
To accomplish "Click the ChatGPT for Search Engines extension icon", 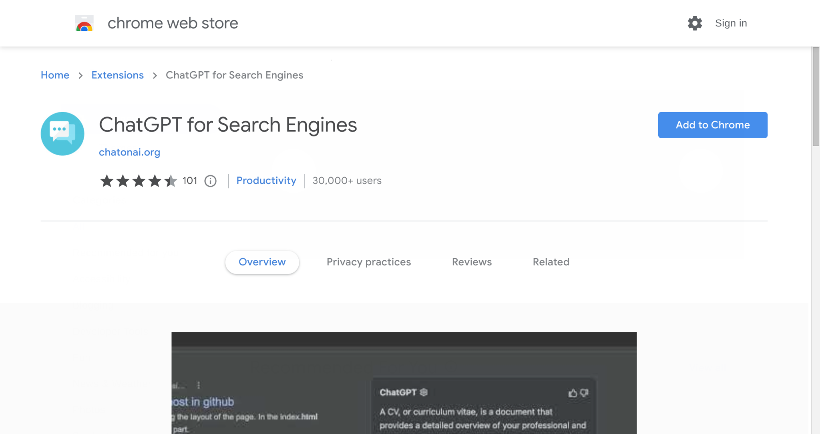I will click(x=62, y=134).
